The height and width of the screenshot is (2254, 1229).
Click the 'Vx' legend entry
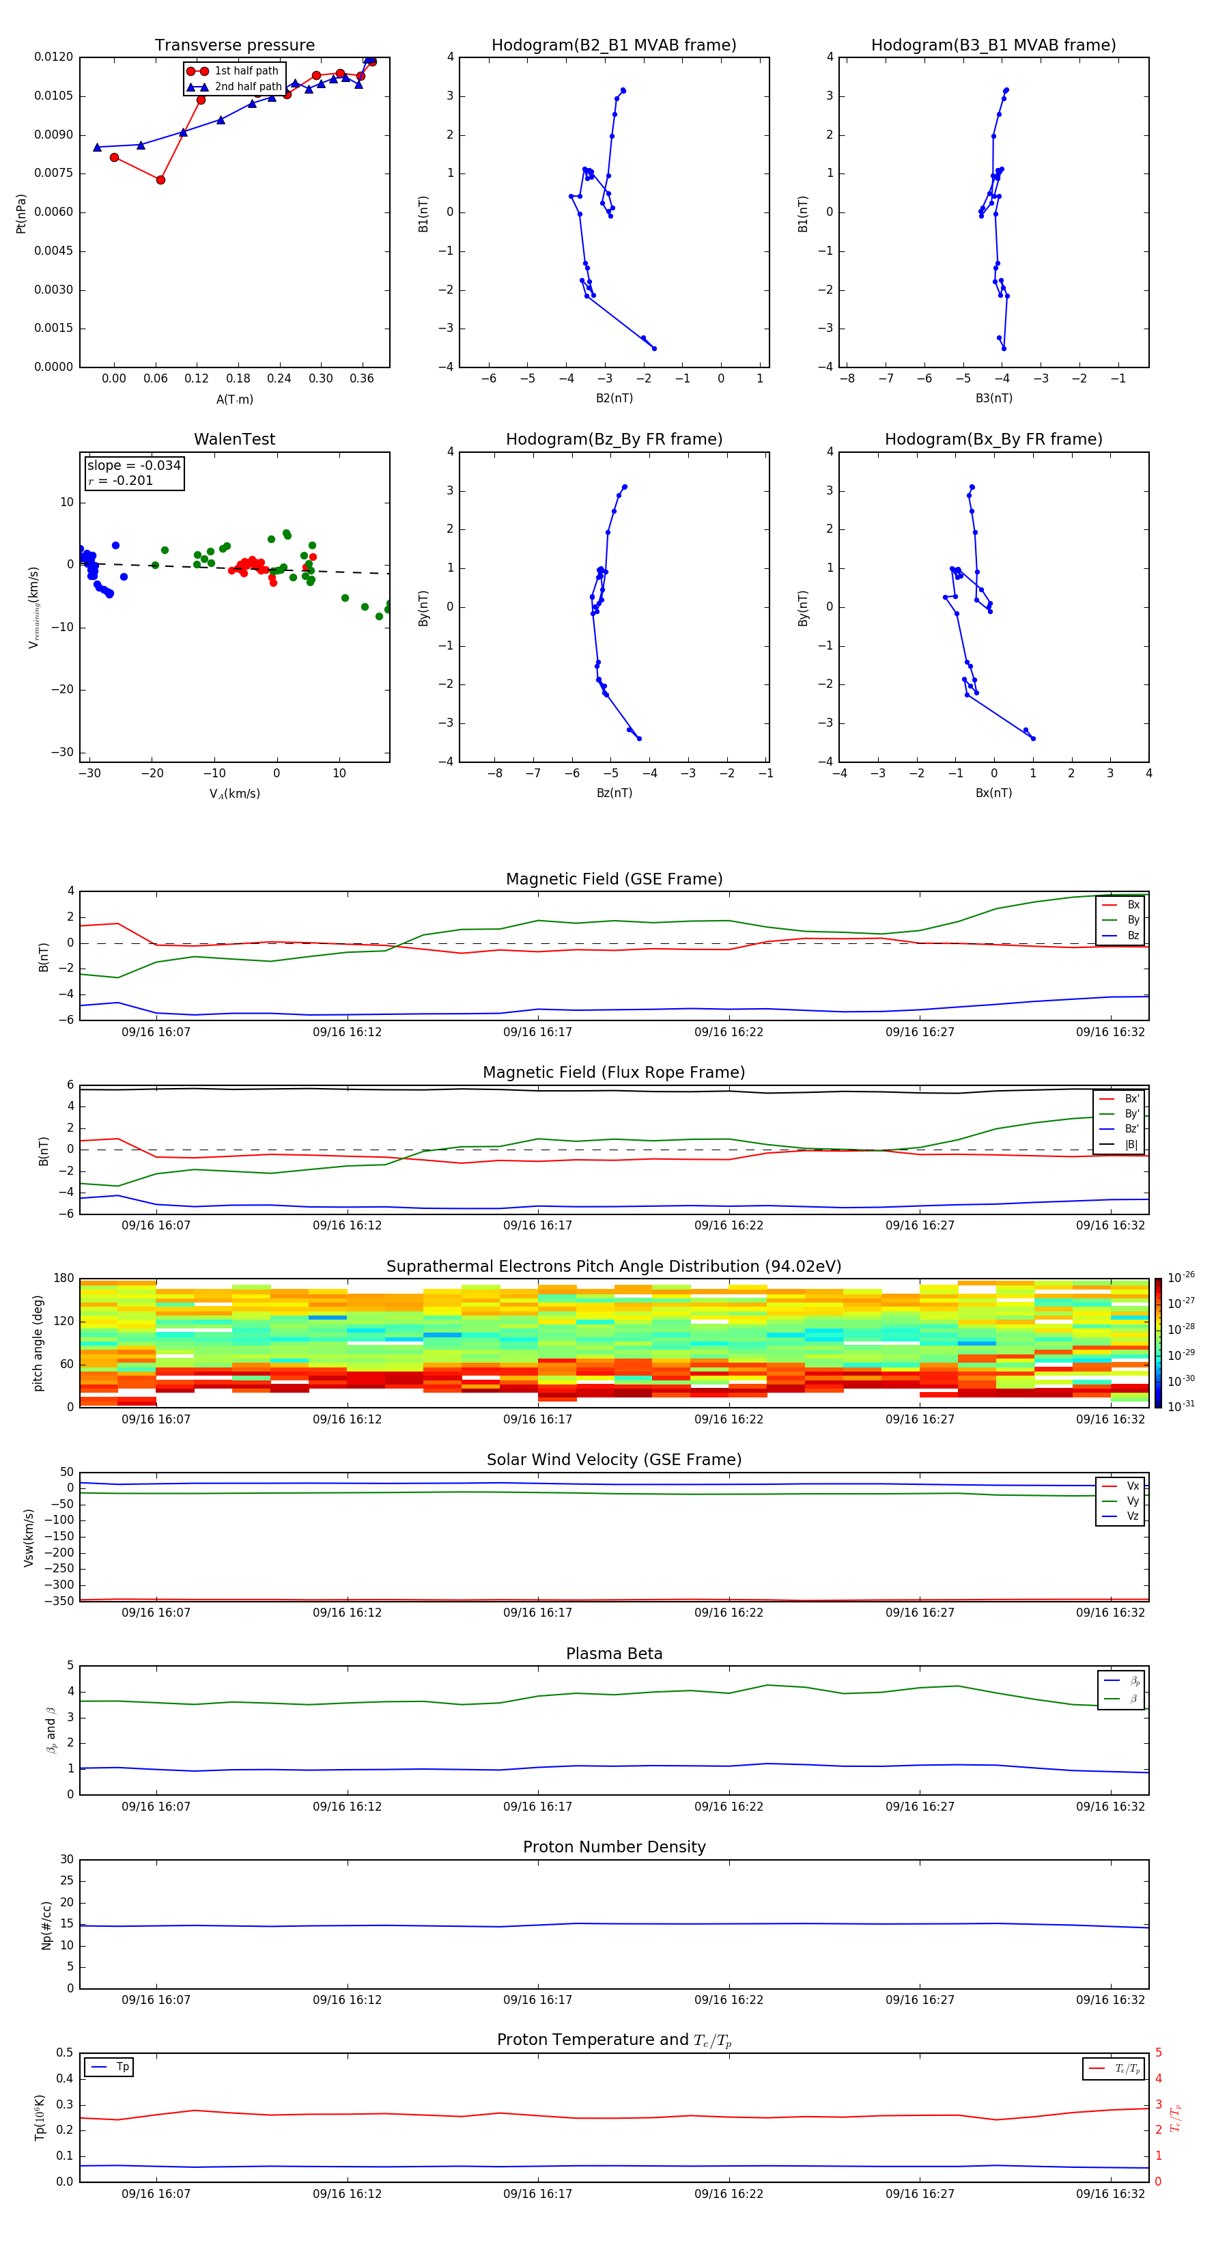[x=1120, y=1487]
